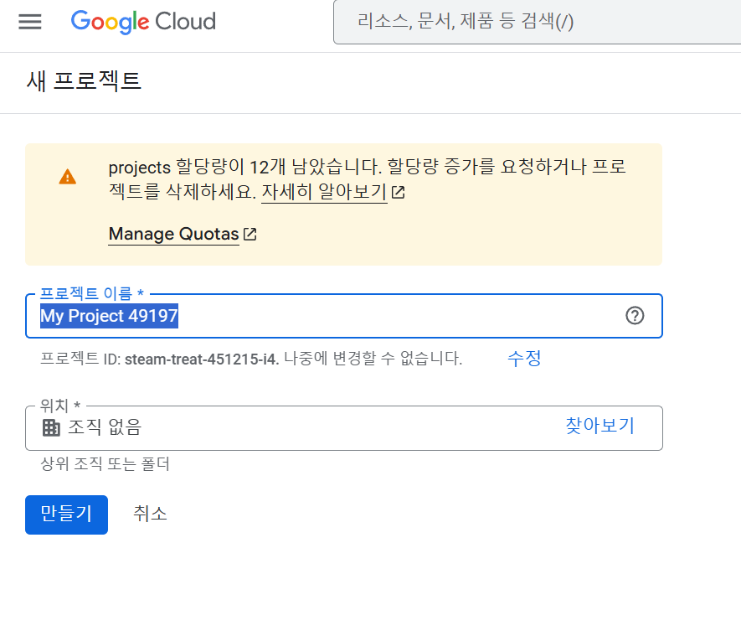741x636 pixels.
Task: Open the hamburger navigation menu
Action: 30,22
